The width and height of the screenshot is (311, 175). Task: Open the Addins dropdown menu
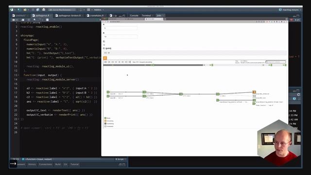(x=99, y=10)
